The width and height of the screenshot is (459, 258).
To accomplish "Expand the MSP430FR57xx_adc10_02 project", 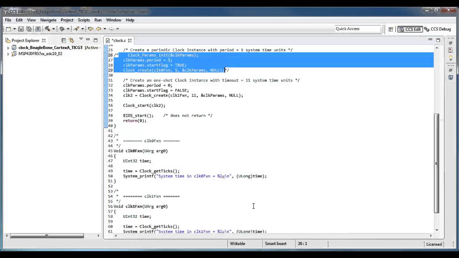I will point(8,54).
